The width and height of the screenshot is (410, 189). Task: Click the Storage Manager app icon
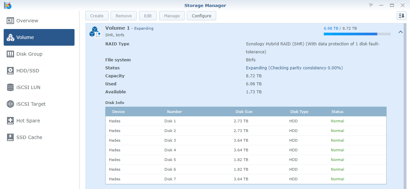coord(7,5)
